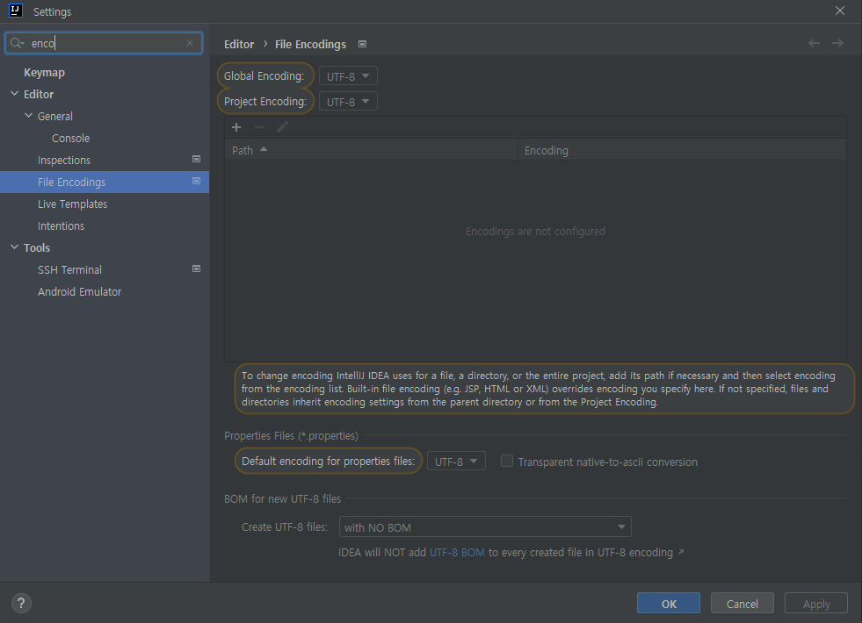Screen dimensions: 862x623
Task: Click 'Encodings are not configured' placeholder text
Action: (x=535, y=231)
